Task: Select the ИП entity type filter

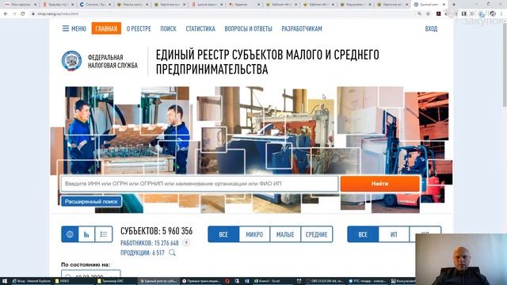Action: click(394, 234)
